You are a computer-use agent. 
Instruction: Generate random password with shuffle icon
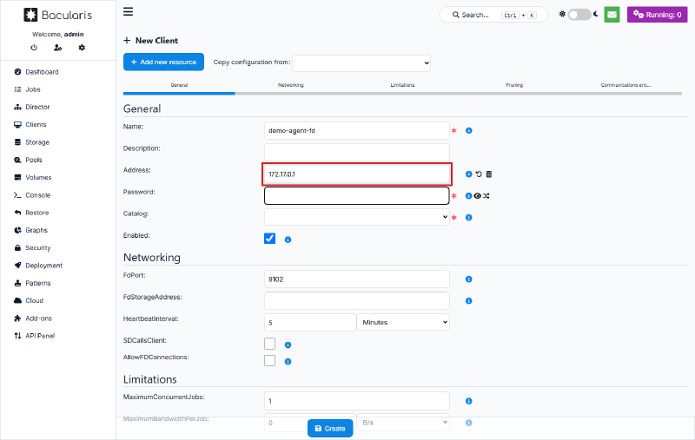pos(486,195)
